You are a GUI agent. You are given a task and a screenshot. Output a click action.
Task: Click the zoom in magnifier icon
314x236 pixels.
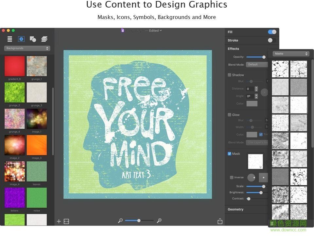pyautogui.click(x=159, y=221)
